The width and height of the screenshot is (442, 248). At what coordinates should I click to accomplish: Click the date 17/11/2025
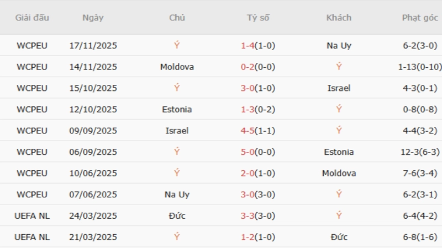(93, 46)
